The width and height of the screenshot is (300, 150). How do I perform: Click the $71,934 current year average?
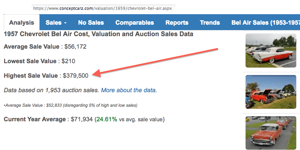coord(82,119)
